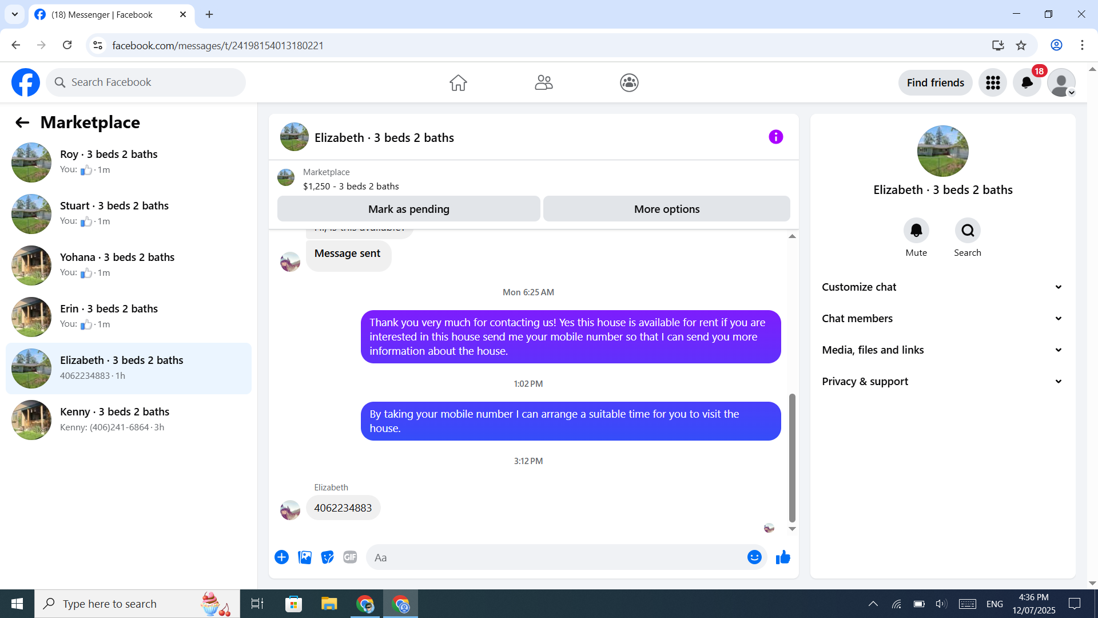The height and width of the screenshot is (618, 1098).
Task: Attach a photo using the image icon
Action: pyautogui.click(x=305, y=557)
